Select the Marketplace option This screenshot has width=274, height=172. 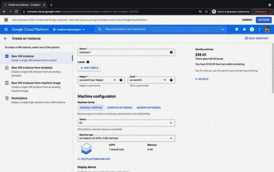tap(36, 100)
